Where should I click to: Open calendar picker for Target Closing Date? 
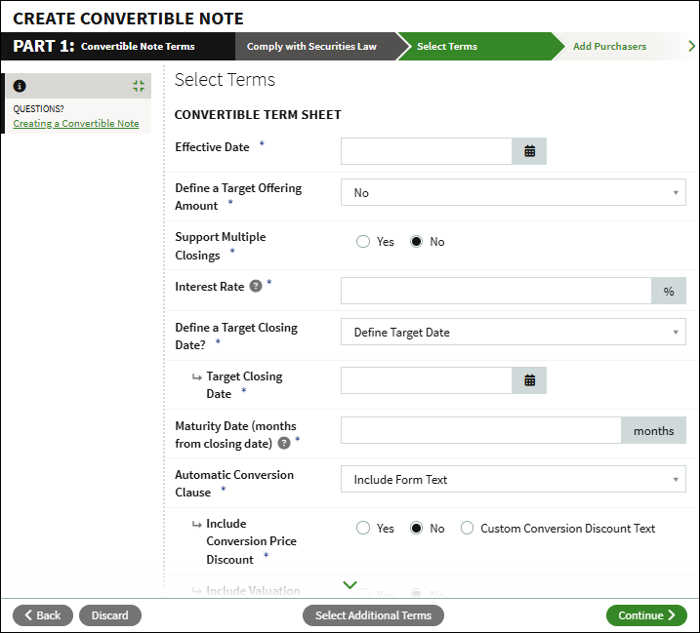[529, 380]
